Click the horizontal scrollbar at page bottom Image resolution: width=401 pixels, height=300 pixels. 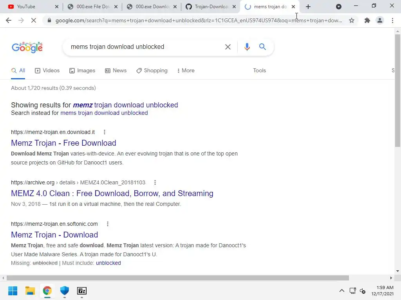pos(178,278)
